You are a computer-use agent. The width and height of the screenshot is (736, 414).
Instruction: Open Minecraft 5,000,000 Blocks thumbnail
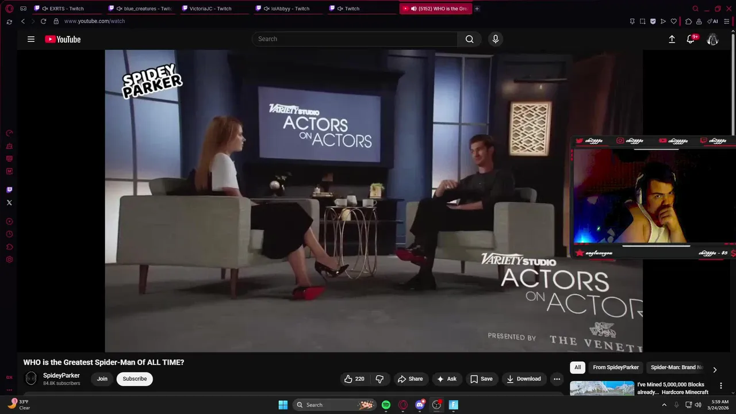[x=602, y=389]
